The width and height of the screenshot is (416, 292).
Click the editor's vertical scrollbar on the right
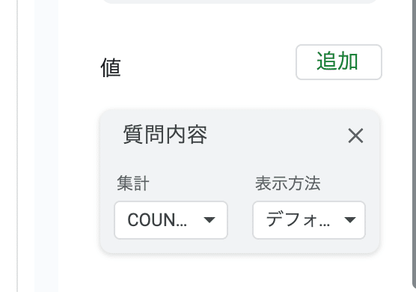(414, 143)
